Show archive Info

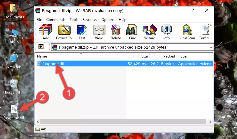pos(166,32)
